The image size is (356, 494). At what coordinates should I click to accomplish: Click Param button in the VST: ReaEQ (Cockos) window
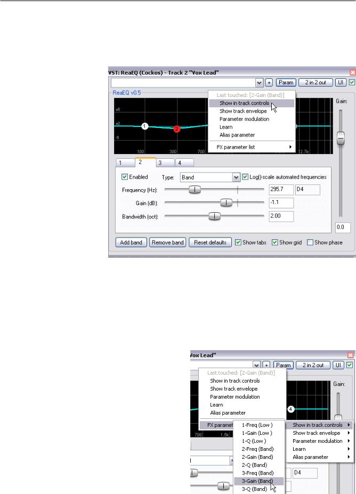286,83
